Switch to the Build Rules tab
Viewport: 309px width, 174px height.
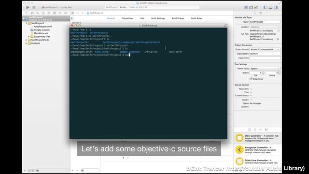197,18
